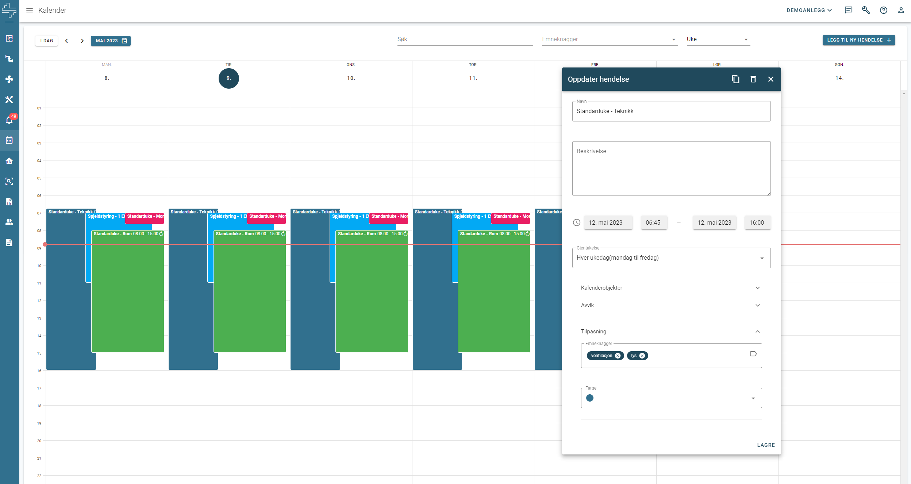Toggle the hamburger navigation menu
The width and height of the screenshot is (911, 484).
(x=30, y=10)
